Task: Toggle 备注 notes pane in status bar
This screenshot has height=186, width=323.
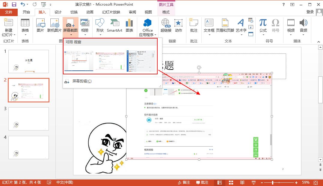Action: pyautogui.click(x=184, y=182)
